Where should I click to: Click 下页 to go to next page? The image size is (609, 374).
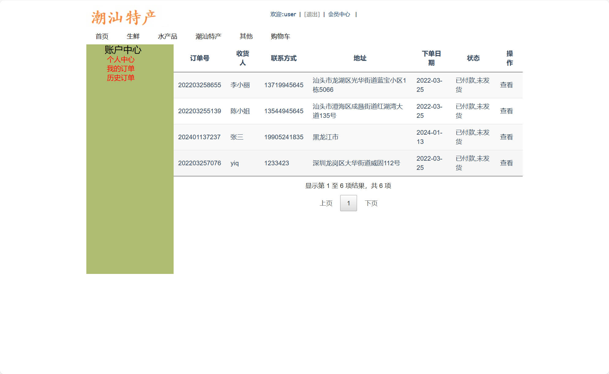tap(371, 203)
